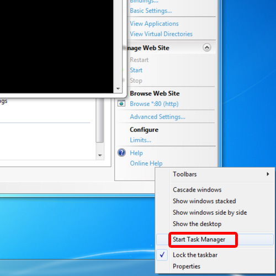Click the Browse globe icon
This screenshot has width=276, height=276.
[121, 103]
